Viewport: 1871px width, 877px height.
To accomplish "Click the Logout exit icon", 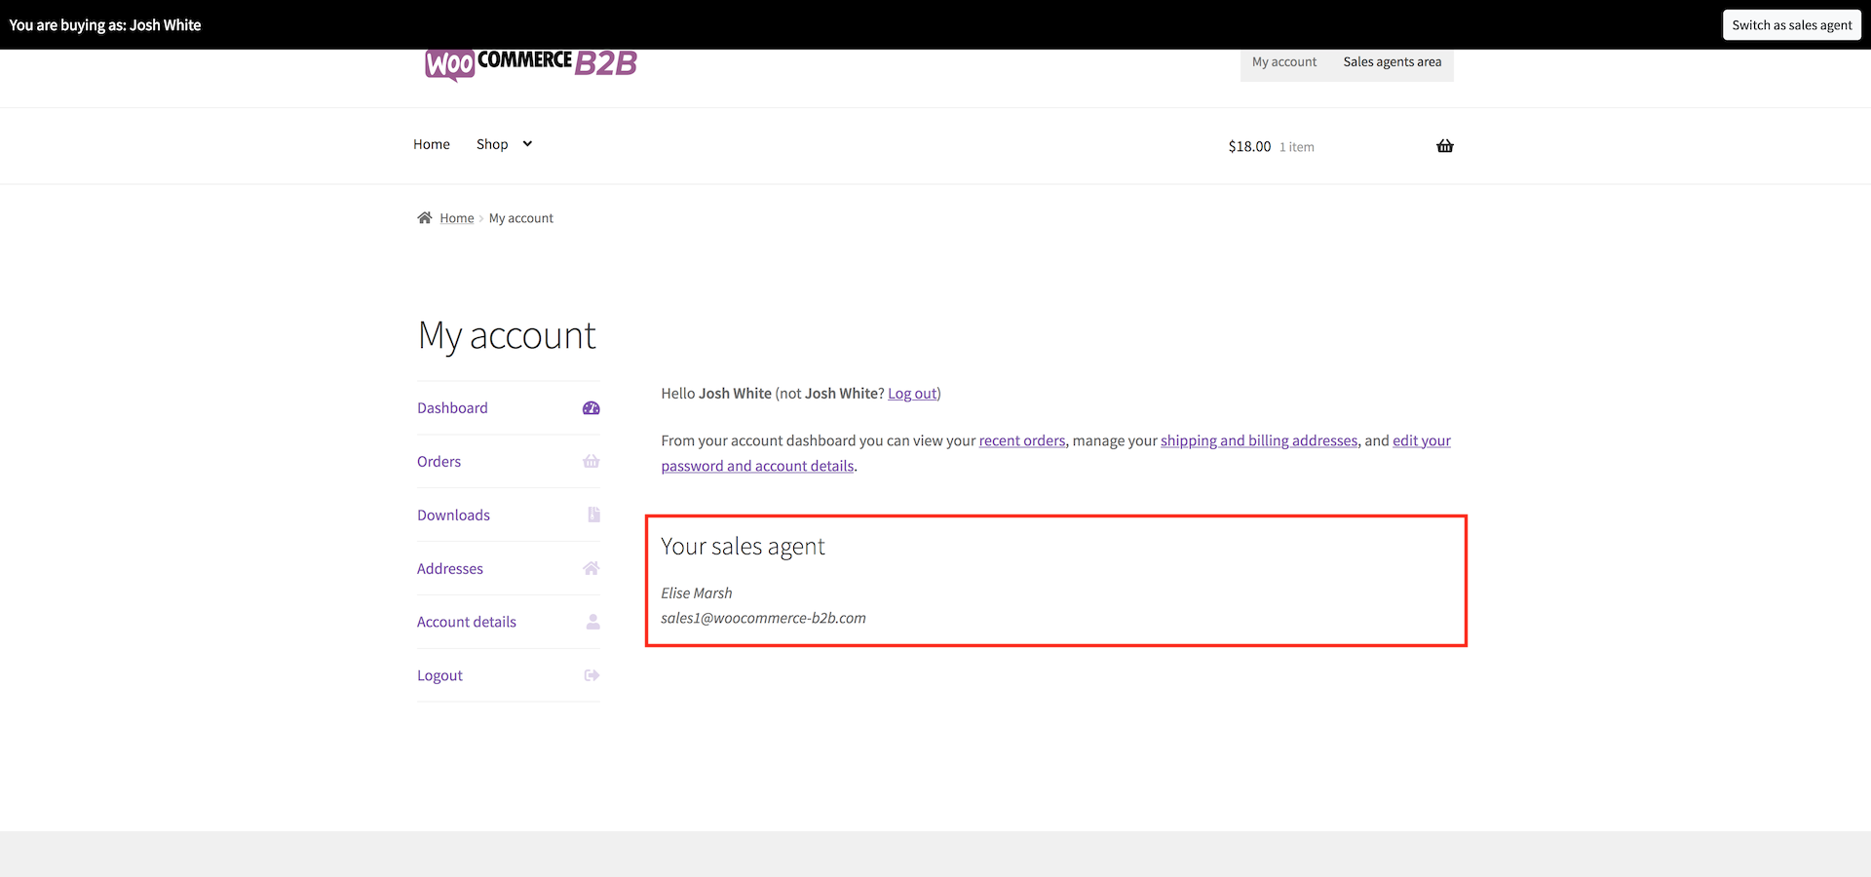I will tap(591, 674).
